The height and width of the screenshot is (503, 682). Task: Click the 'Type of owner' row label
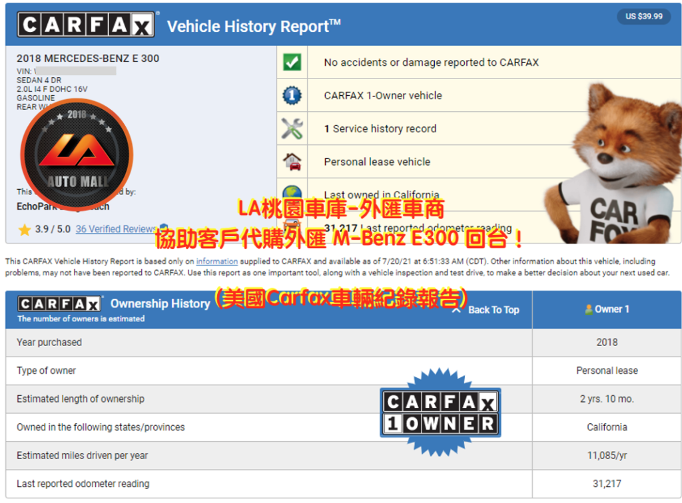pos(46,371)
